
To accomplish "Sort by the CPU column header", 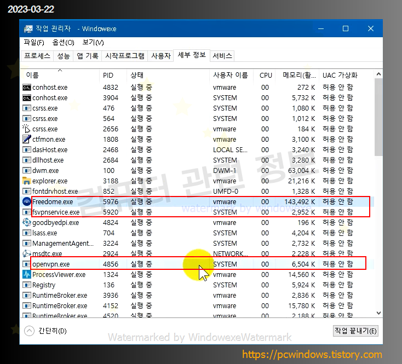I will (265, 76).
